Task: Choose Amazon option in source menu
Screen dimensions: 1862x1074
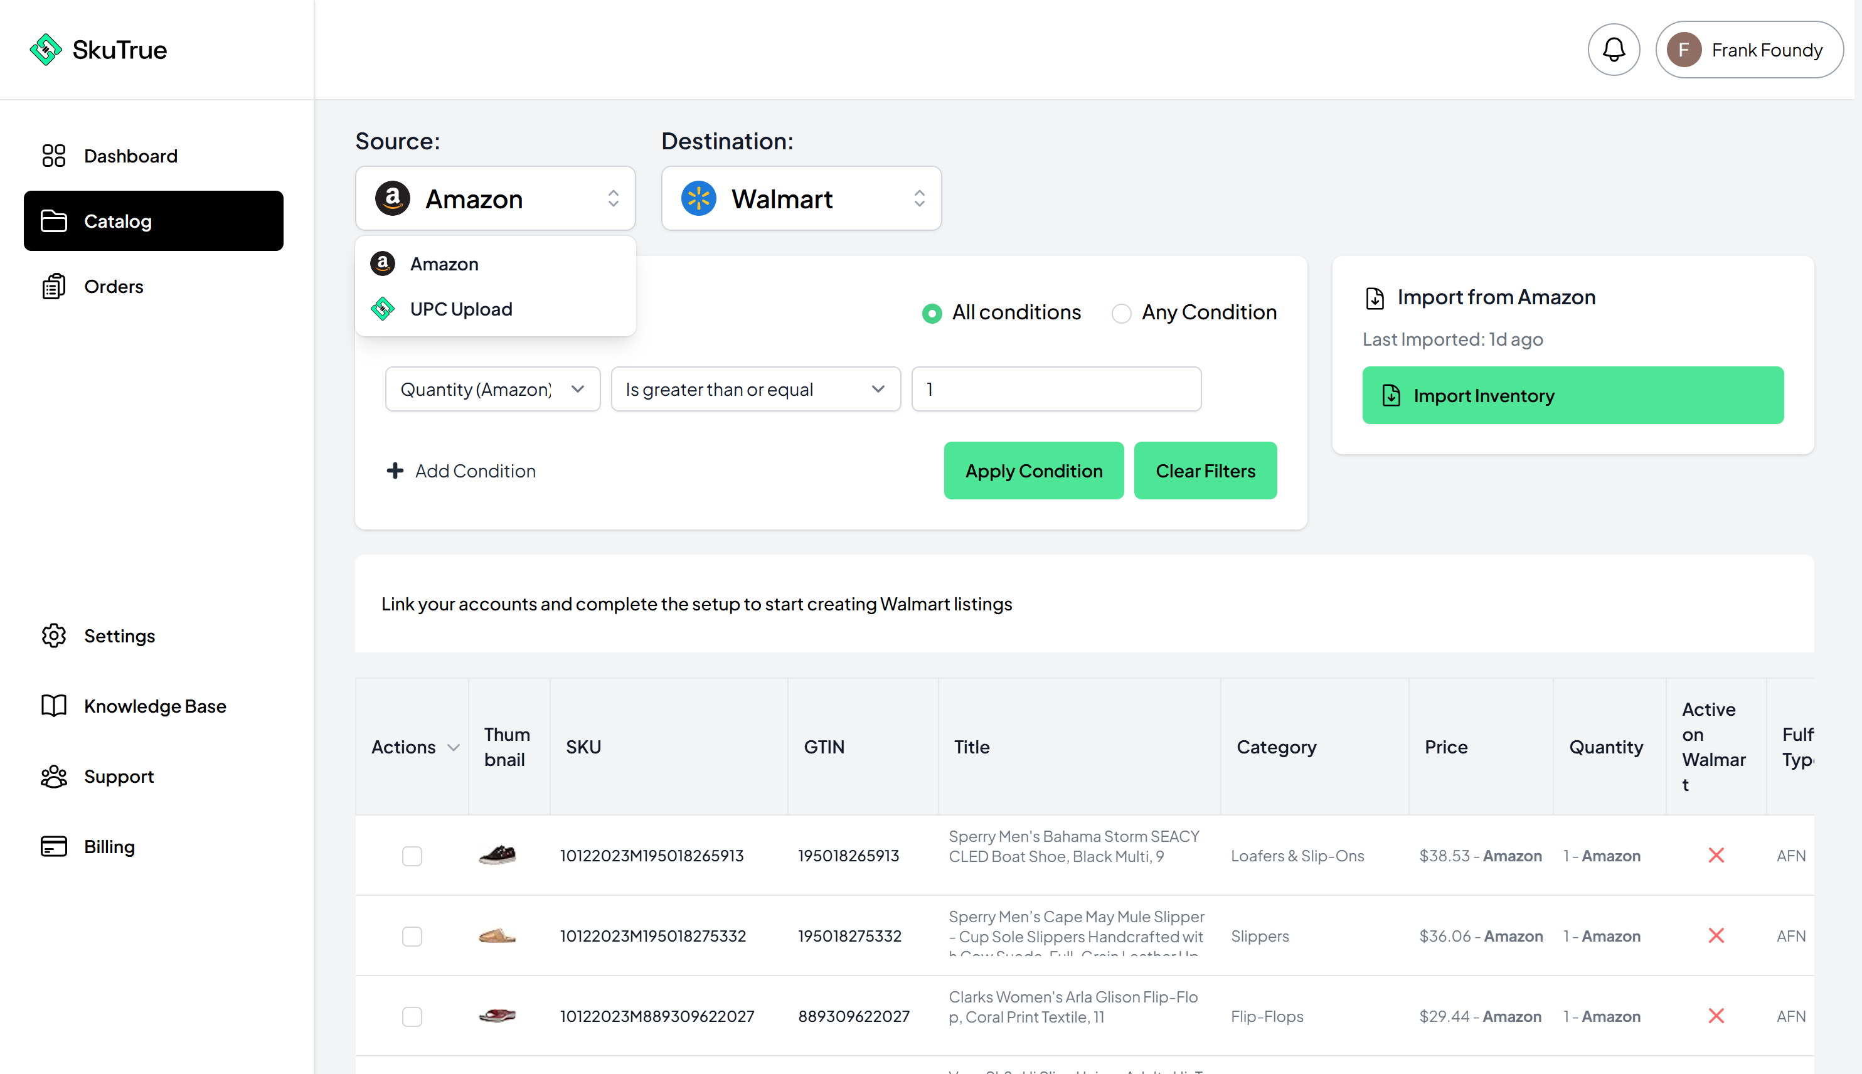Action: tap(444, 264)
